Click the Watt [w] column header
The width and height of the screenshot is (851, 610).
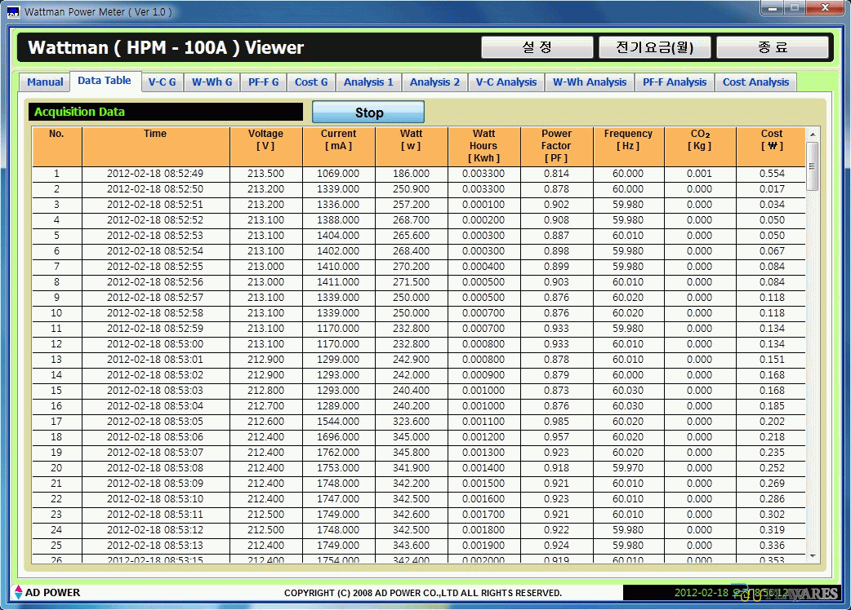point(412,146)
